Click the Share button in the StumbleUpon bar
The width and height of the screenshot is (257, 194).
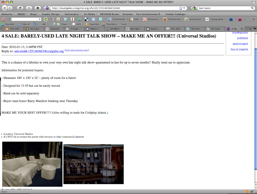tap(62, 24)
